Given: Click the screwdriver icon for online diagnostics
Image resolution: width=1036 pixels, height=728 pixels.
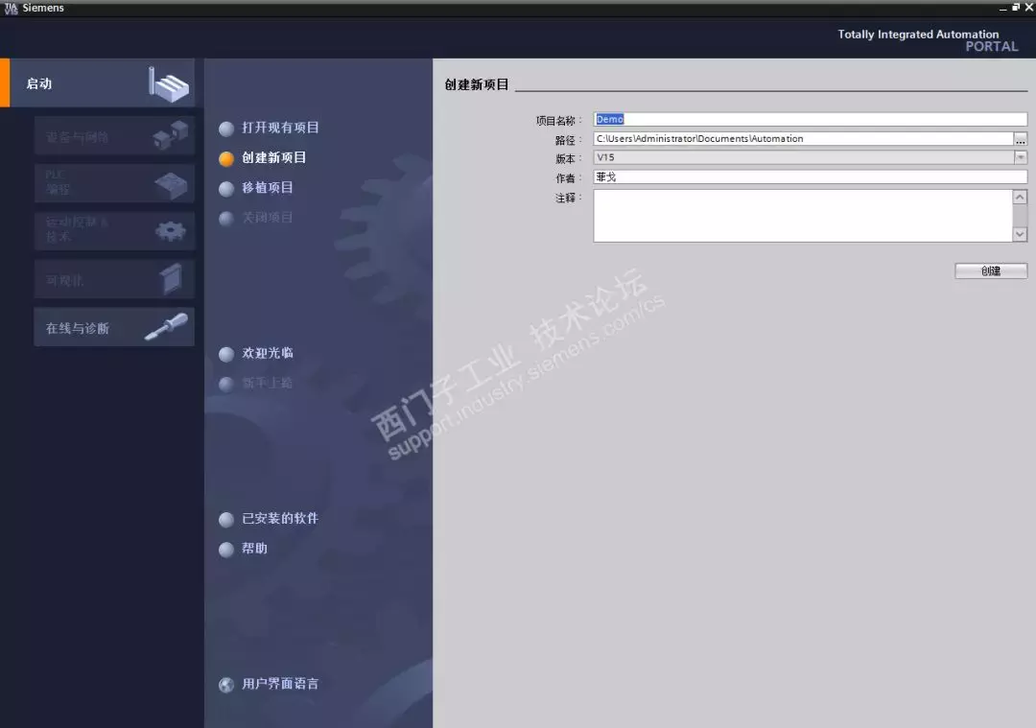Looking at the screenshot, I should click(x=166, y=327).
